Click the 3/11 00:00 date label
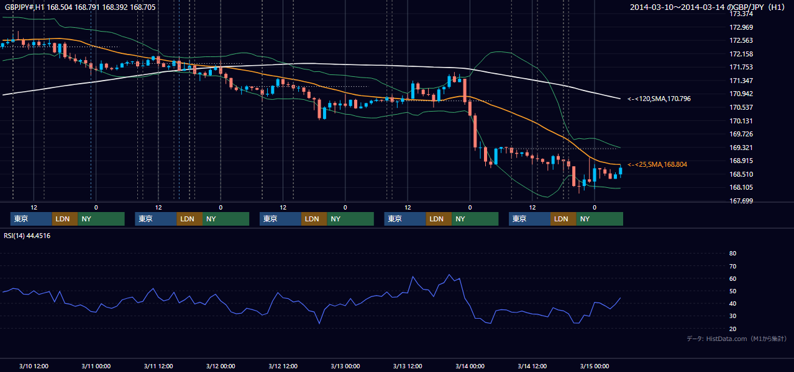Screen dimensions: 794x372 pyautogui.click(x=96, y=366)
